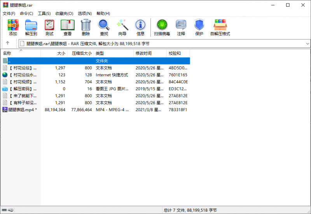Open the 文件(F) menu
Screen dimensions: 311x214
(9, 14)
